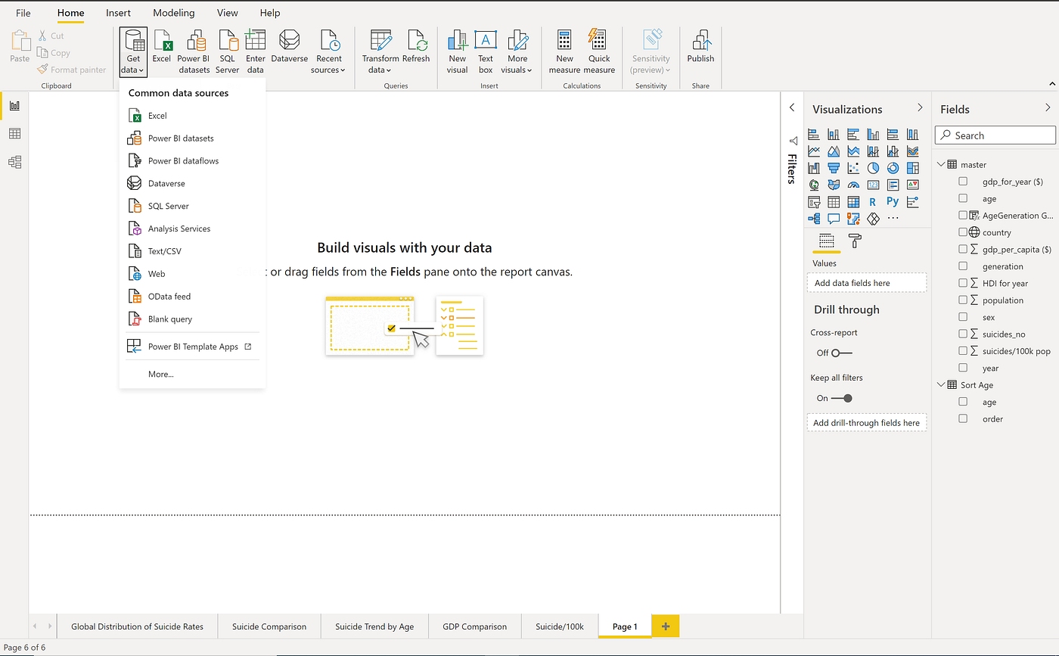This screenshot has height=656, width=1059.
Task: Get more visuals via the ellipsis icon
Action: click(x=893, y=219)
